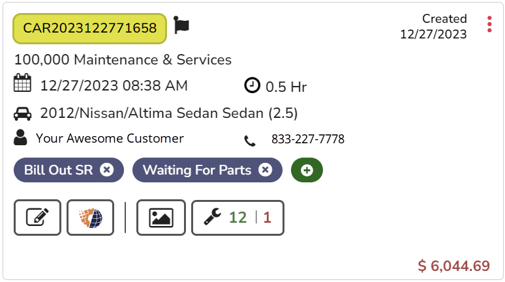This screenshot has width=505, height=282.
Task: Open order CAR2023122771658
Action: pyautogui.click(x=90, y=28)
